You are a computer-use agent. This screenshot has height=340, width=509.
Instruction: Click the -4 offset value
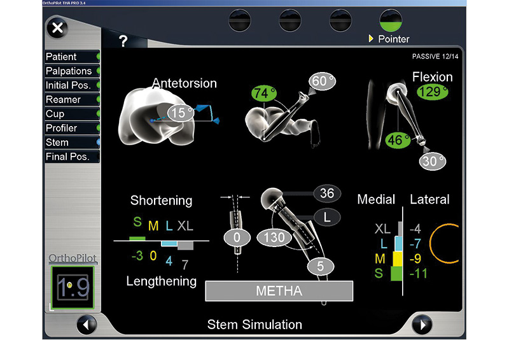pos(415,229)
